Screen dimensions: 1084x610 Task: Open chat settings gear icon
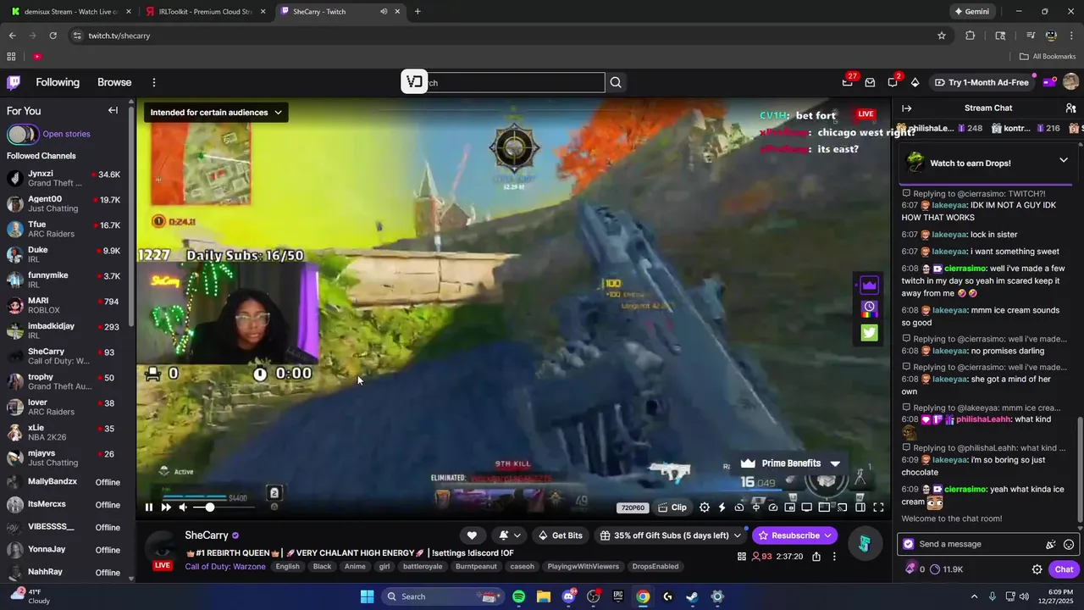(1037, 569)
